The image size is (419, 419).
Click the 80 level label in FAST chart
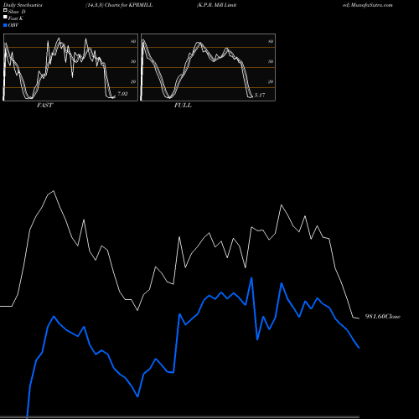(x=133, y=42)
